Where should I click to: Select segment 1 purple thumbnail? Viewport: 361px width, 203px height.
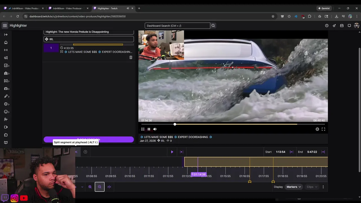(x=51, y=48)
